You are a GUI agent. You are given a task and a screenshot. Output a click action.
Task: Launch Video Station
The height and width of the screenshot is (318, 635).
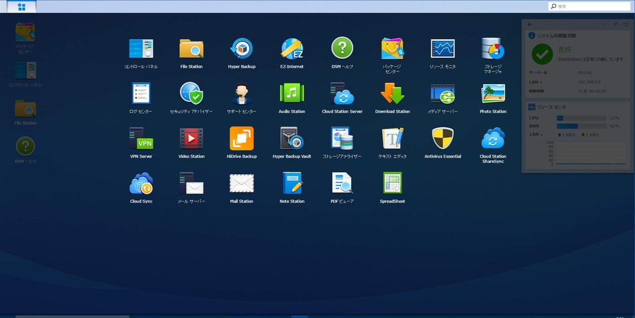coord(191,138)
